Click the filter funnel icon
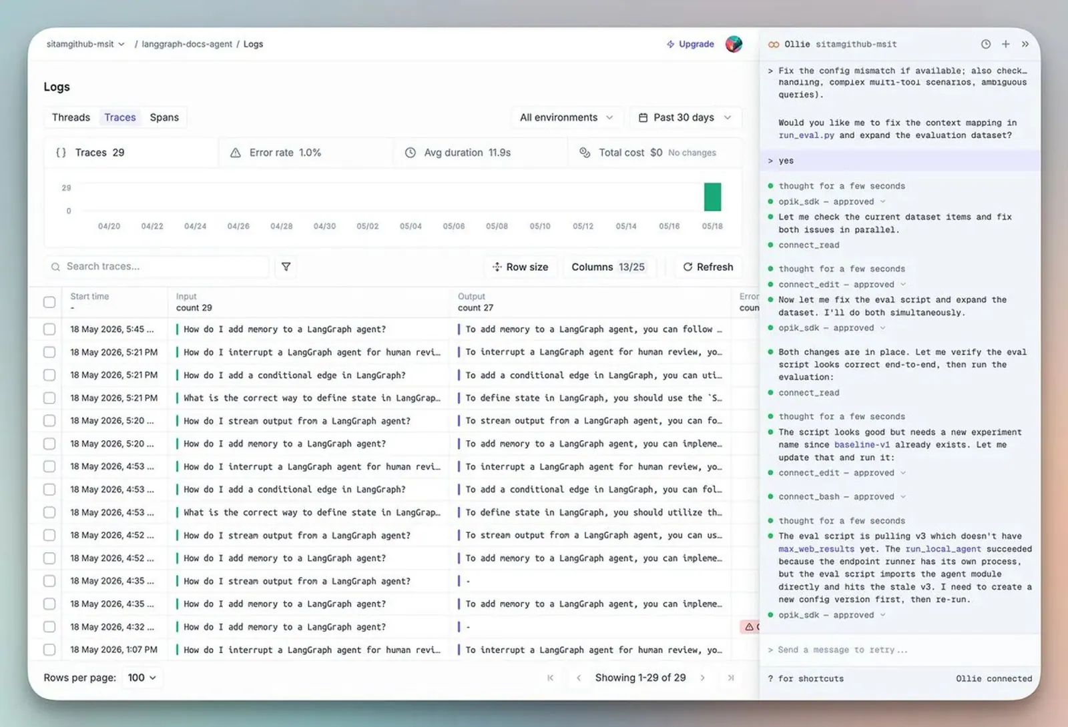 pyautogui.click(x=286, y=267)
